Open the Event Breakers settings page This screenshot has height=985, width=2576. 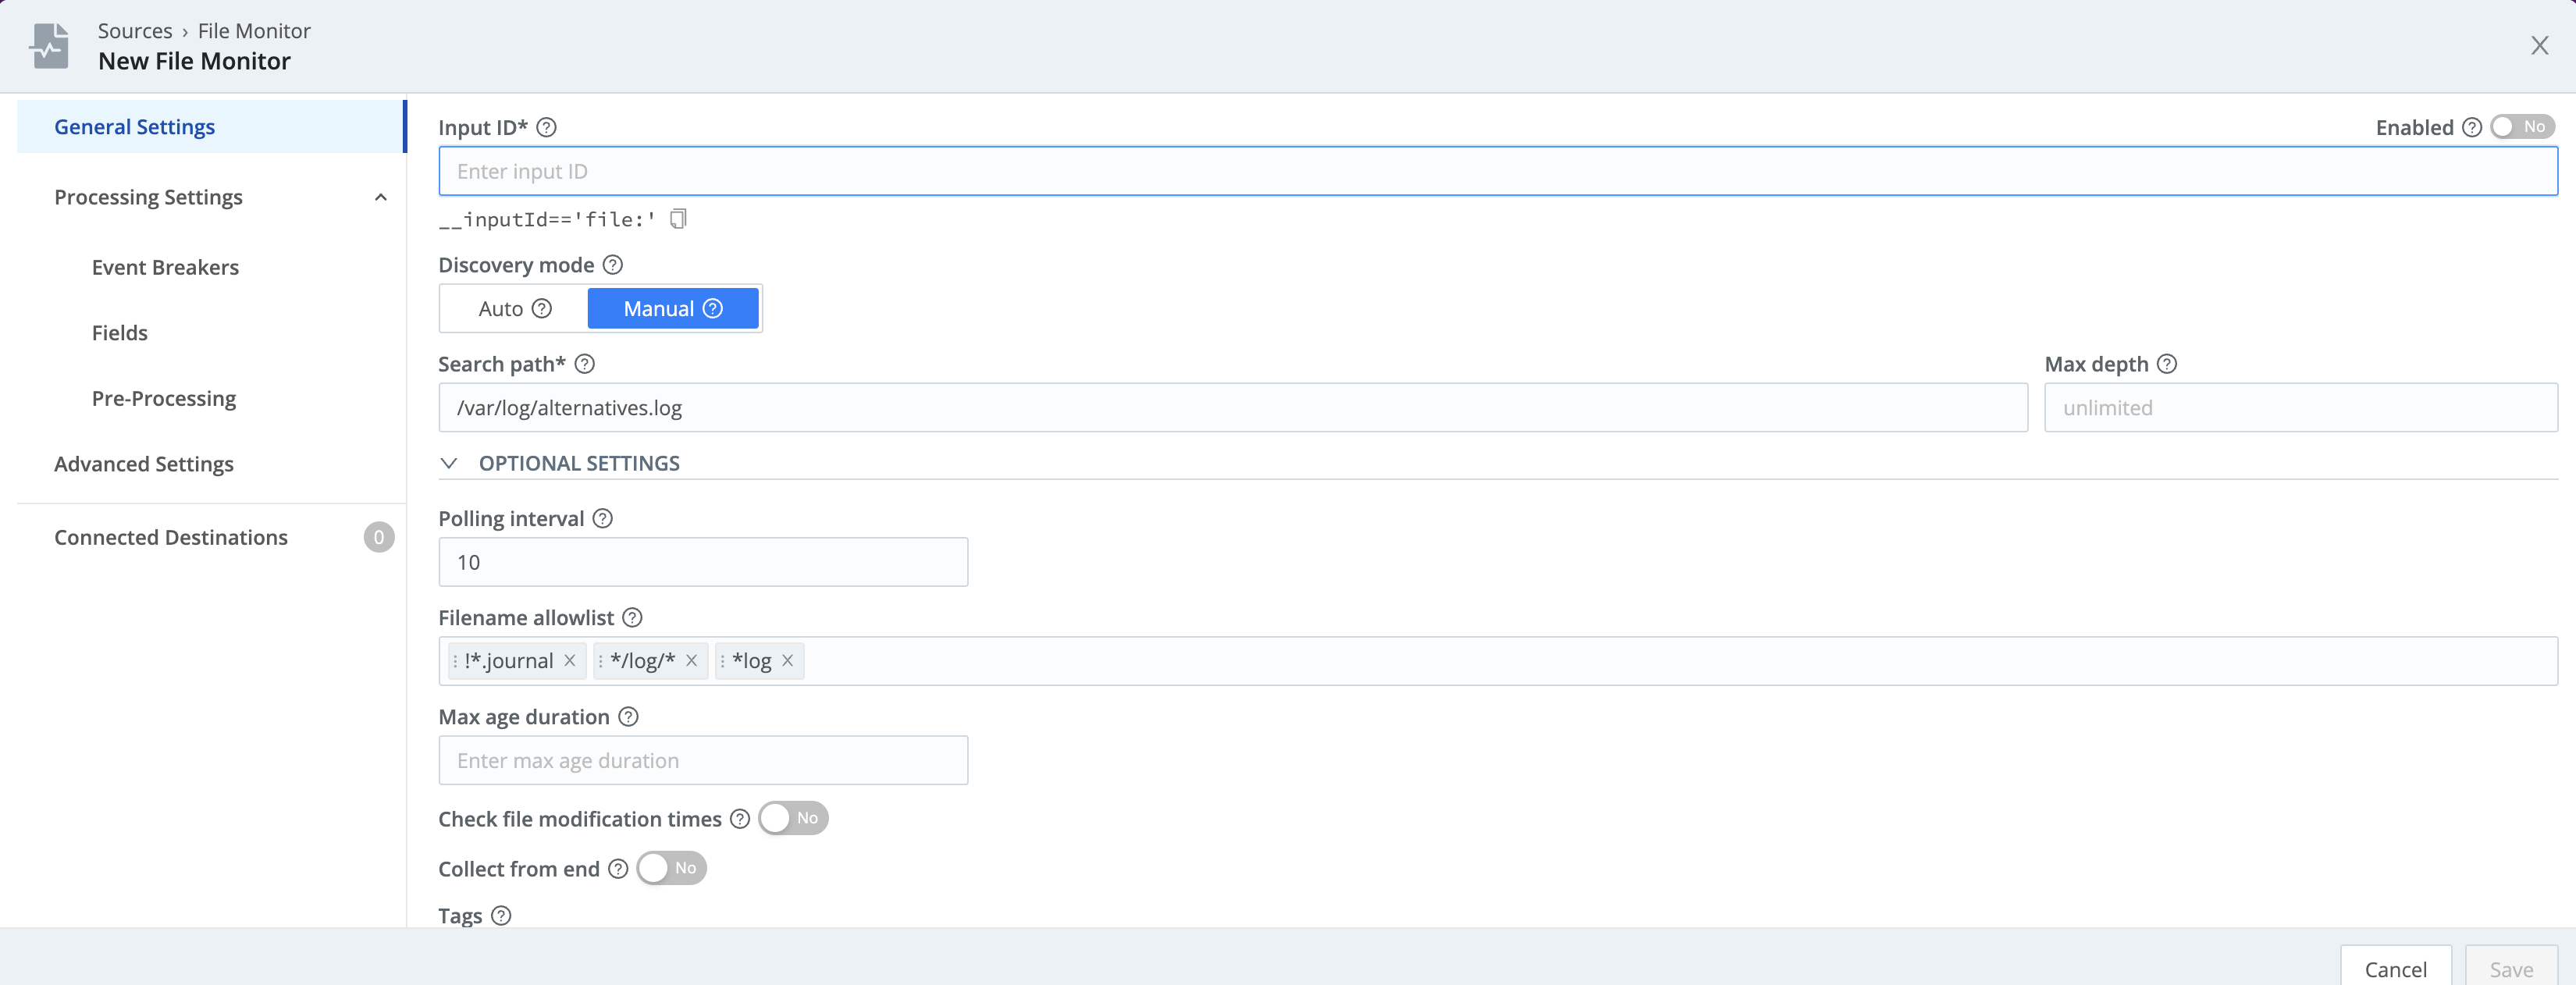165,267
